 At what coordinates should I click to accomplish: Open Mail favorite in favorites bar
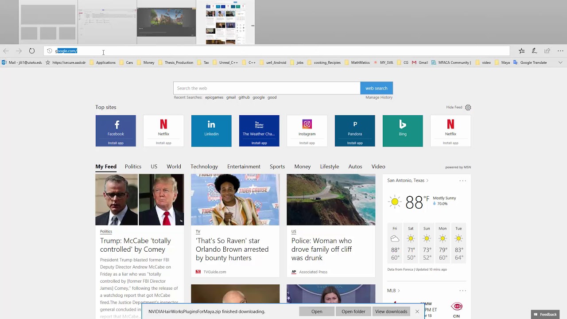(22, 62)
